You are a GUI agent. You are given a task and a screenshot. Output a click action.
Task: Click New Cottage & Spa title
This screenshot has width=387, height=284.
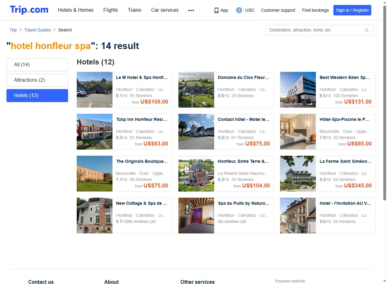tap(142, 204)
